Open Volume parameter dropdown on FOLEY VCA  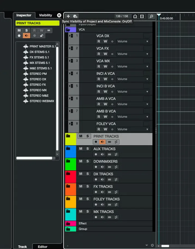click(x=133, y=129)
